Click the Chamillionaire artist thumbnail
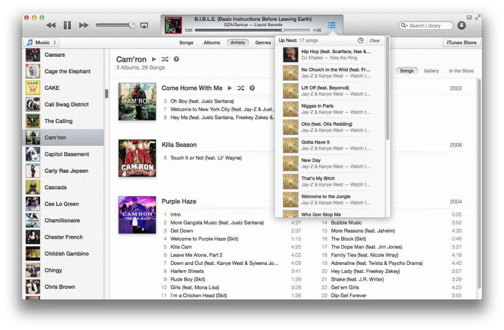 click(33, 220)
